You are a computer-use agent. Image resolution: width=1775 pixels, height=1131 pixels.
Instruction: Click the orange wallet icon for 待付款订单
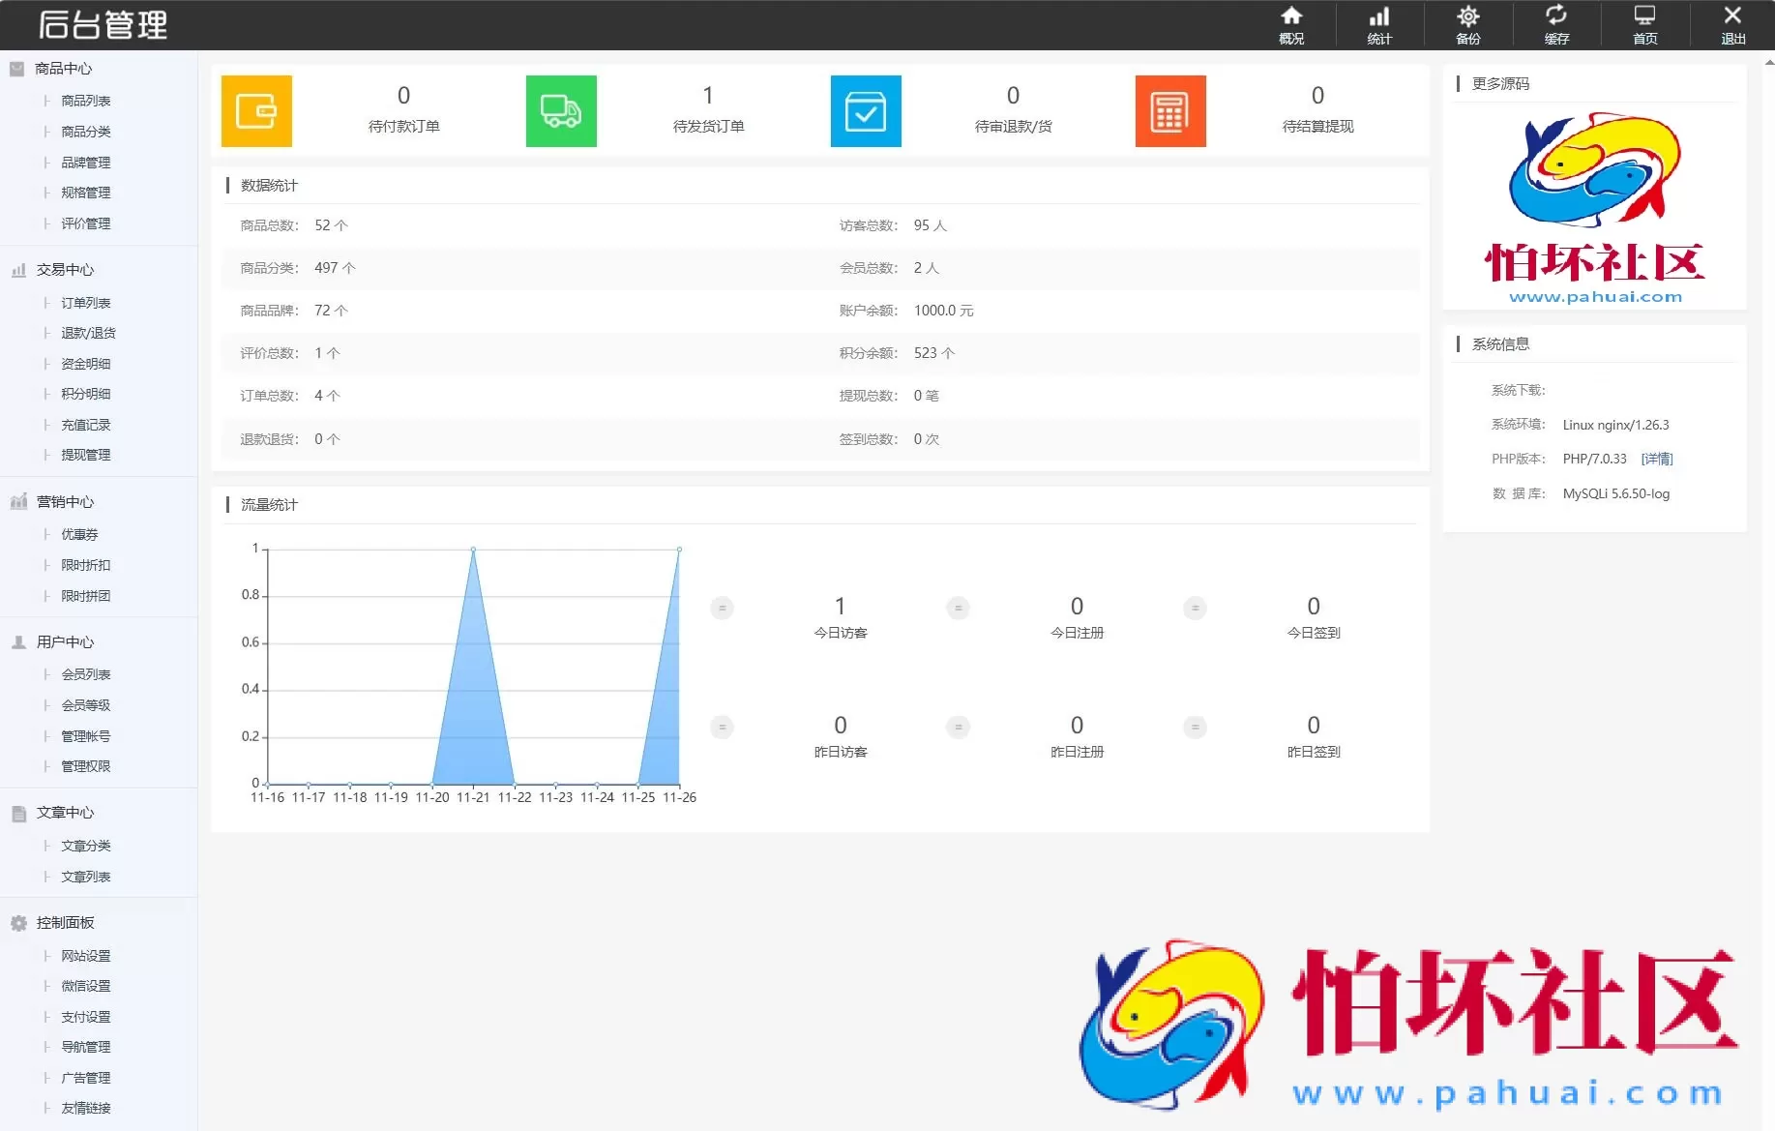(x=255, y=110)
